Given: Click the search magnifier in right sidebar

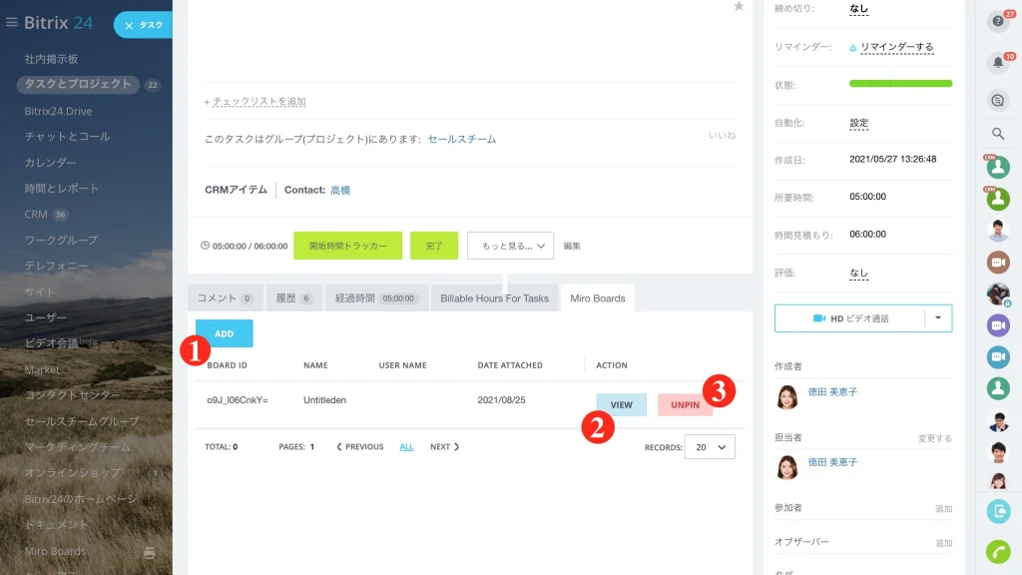Looking at the screenshot, I should pos(998,134).
